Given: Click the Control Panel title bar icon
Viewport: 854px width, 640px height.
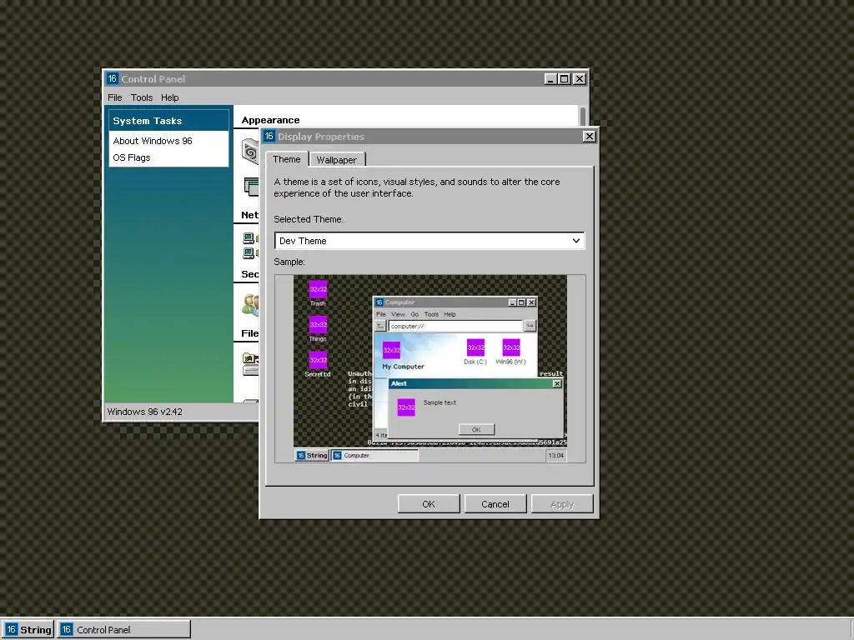Looking at the screenshot, I should 113,78.
